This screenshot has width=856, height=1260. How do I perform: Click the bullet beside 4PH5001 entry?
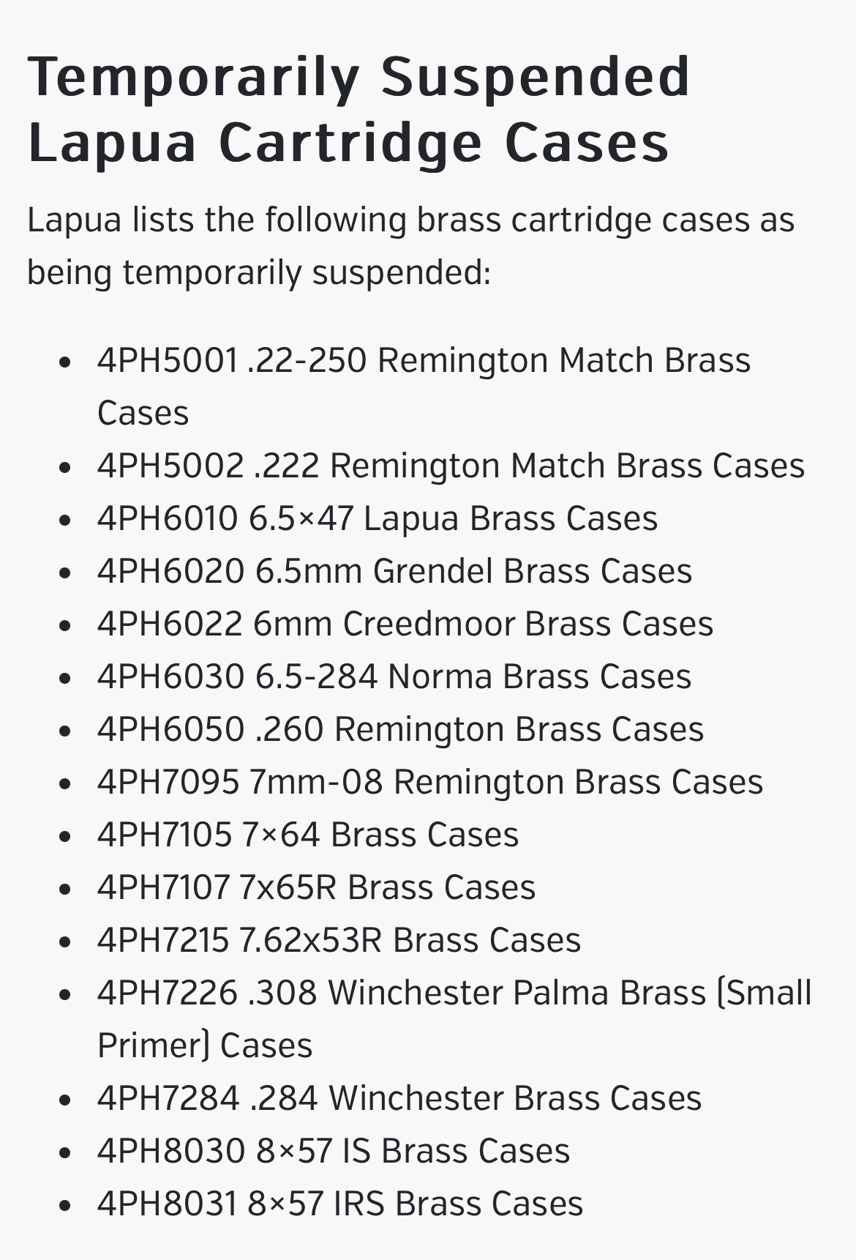(66, 362)
